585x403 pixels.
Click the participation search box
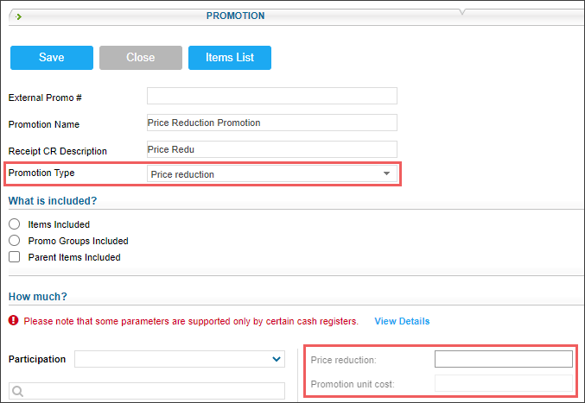[x=147, y=391]
